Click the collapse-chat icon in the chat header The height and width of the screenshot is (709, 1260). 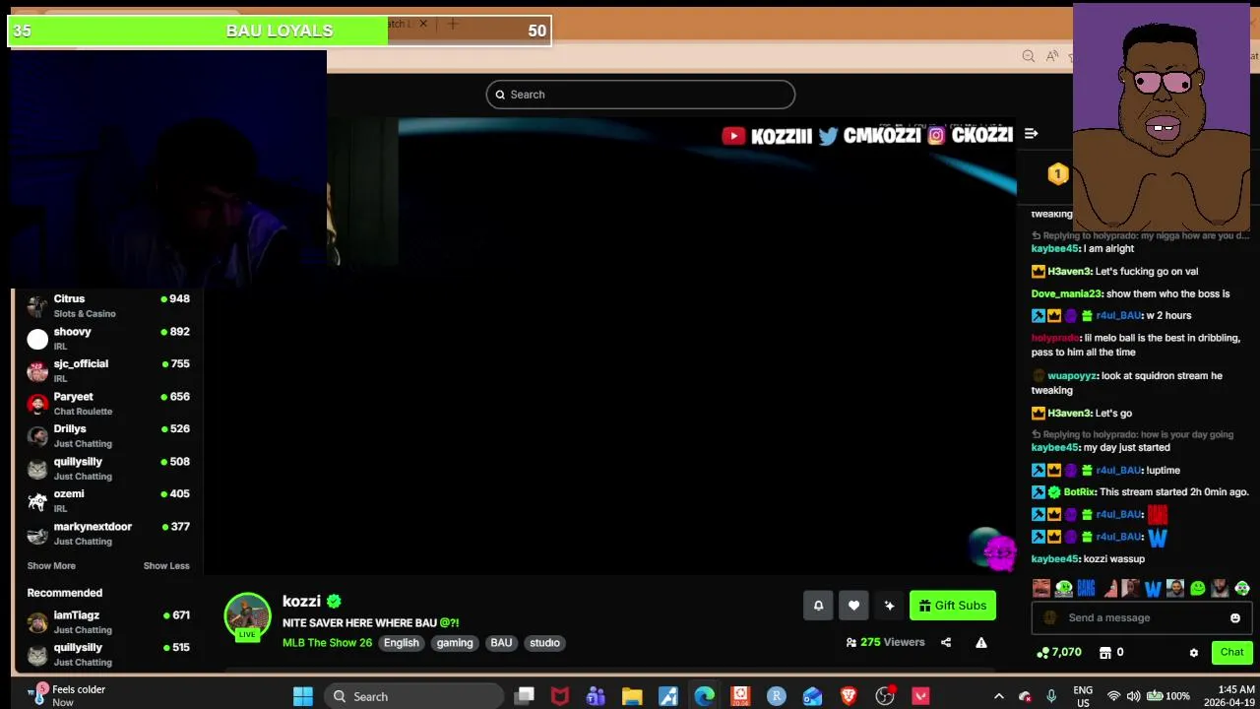(x=1031, y=134)
